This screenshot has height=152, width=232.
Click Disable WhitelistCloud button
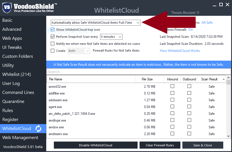[x=96, y=145]
